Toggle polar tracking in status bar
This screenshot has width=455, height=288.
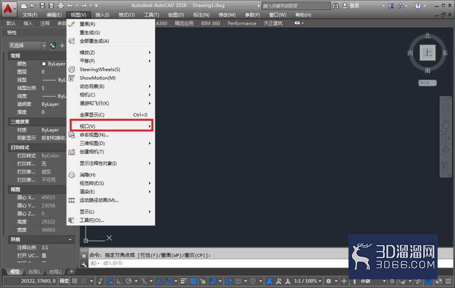(x=129, y=281)
